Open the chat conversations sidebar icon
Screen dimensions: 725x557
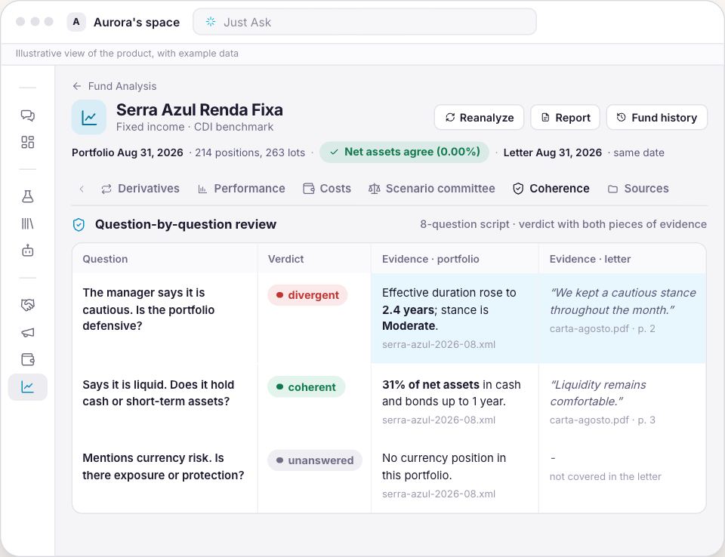pos(28,115)
